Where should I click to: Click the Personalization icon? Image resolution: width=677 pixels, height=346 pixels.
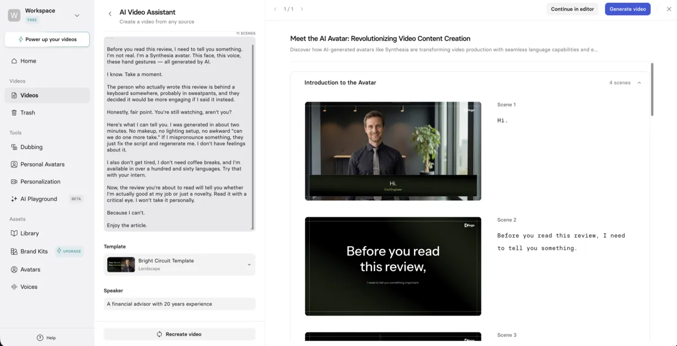(15, 182)
